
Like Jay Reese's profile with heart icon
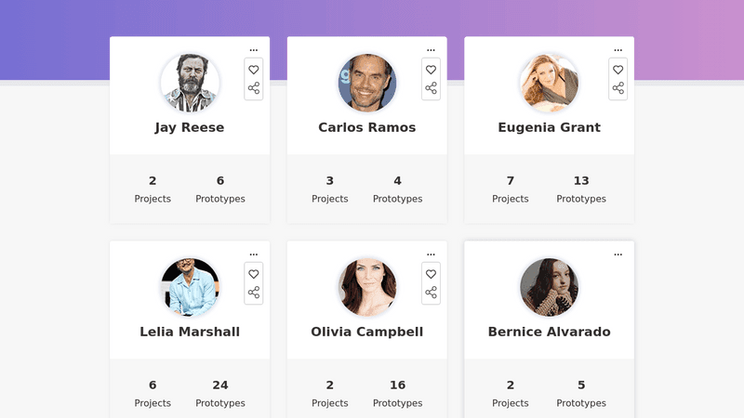(x=254, y=70)
